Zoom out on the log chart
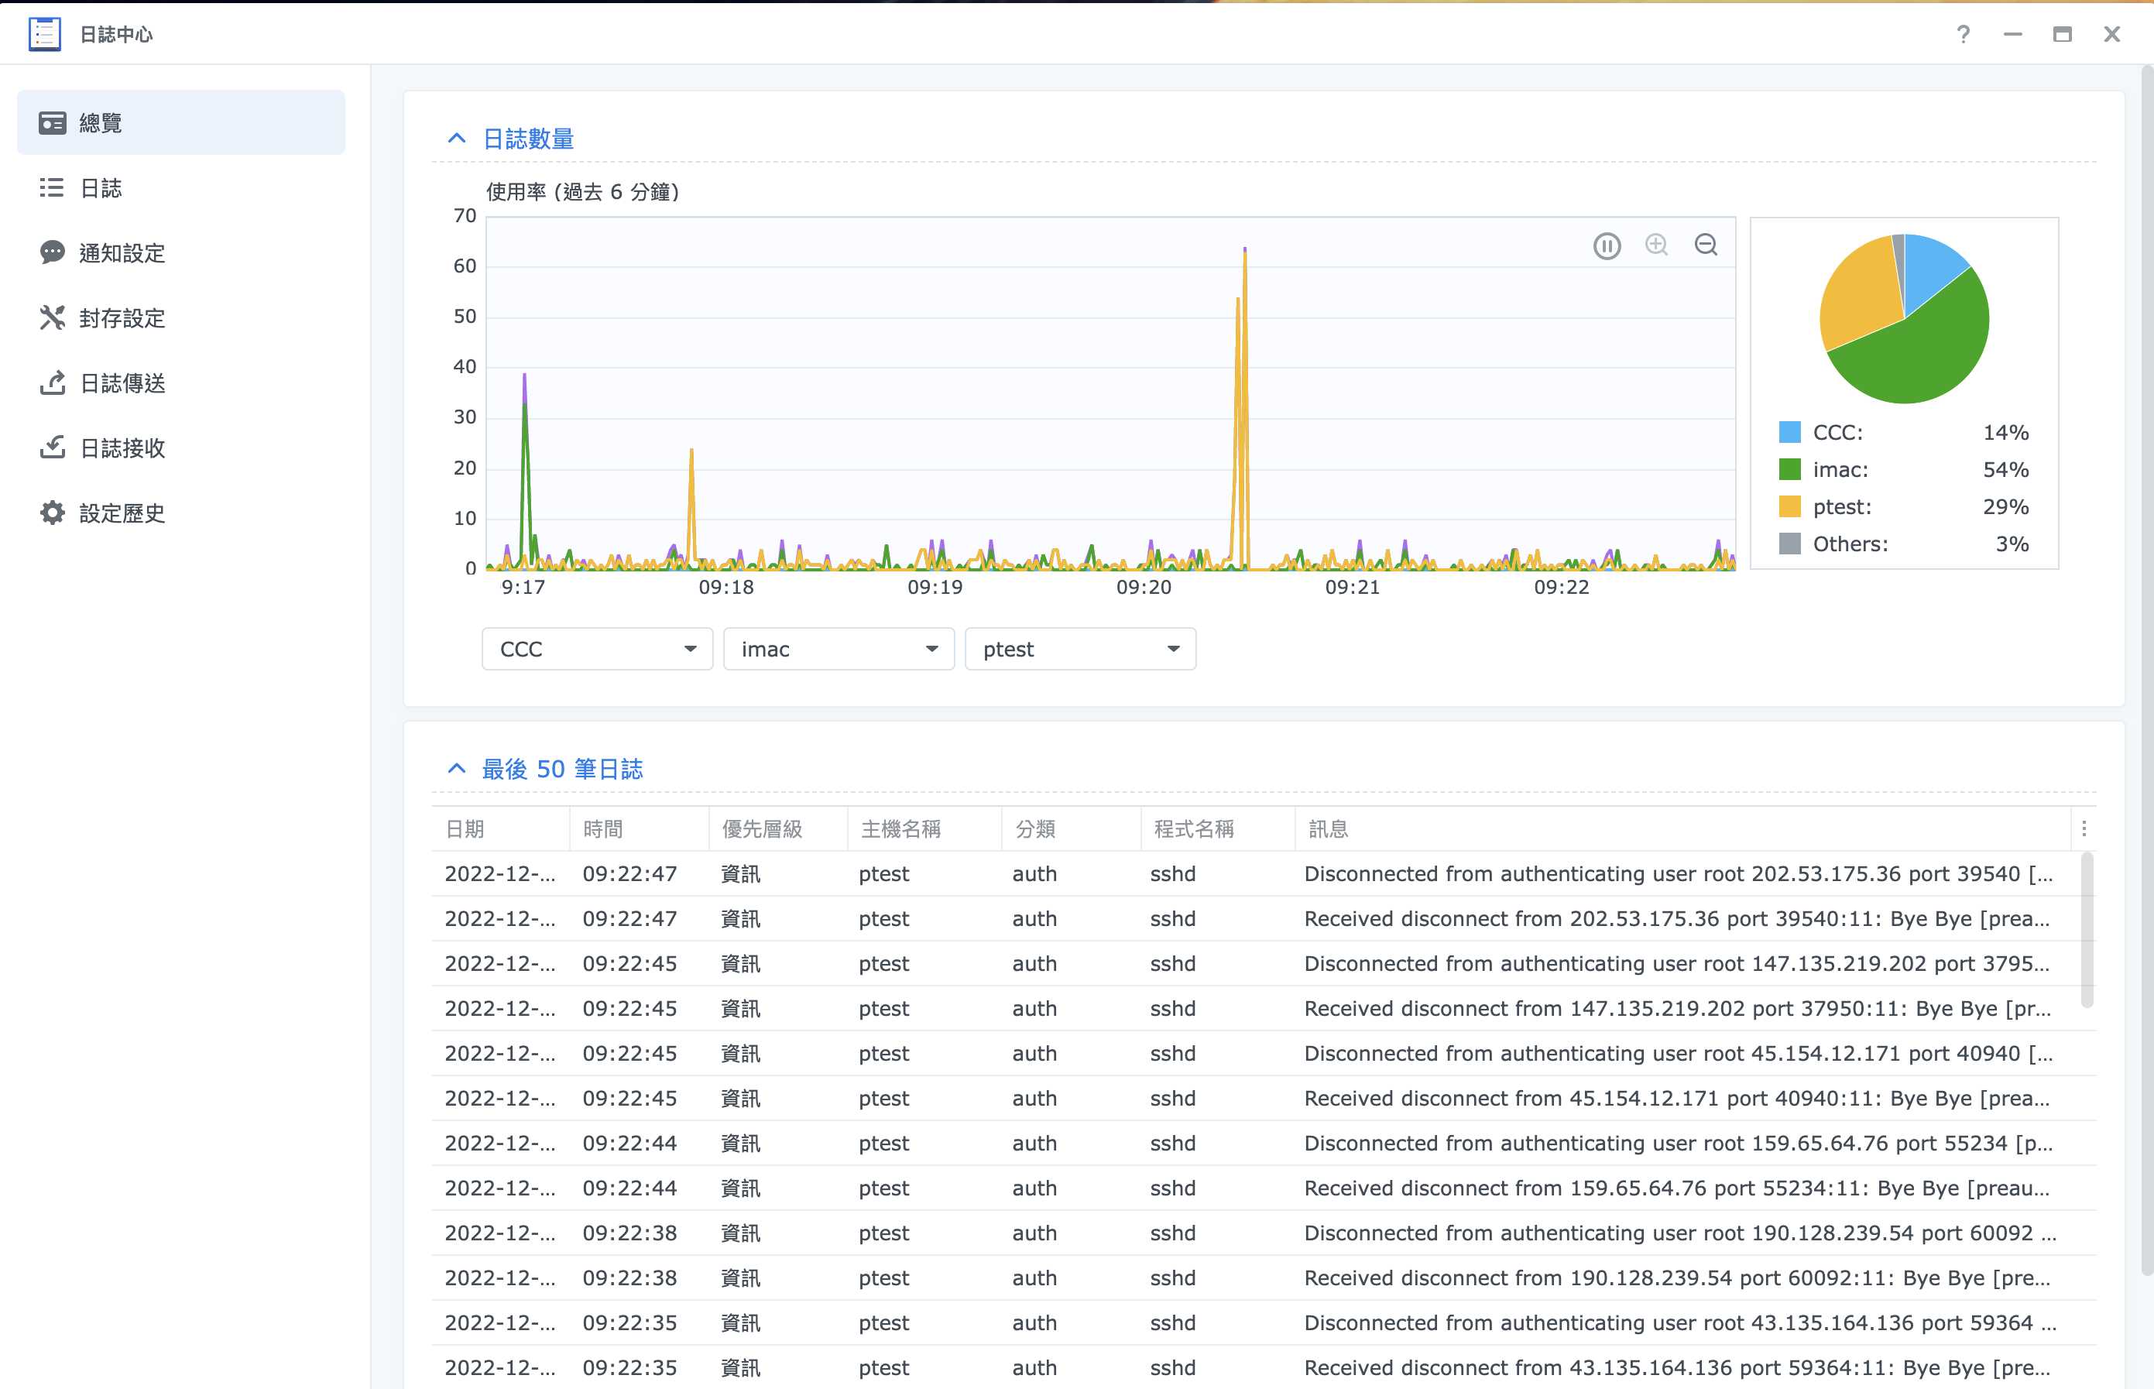The height and width of the screenshot is (1389, 2154). click(1706, 245)
